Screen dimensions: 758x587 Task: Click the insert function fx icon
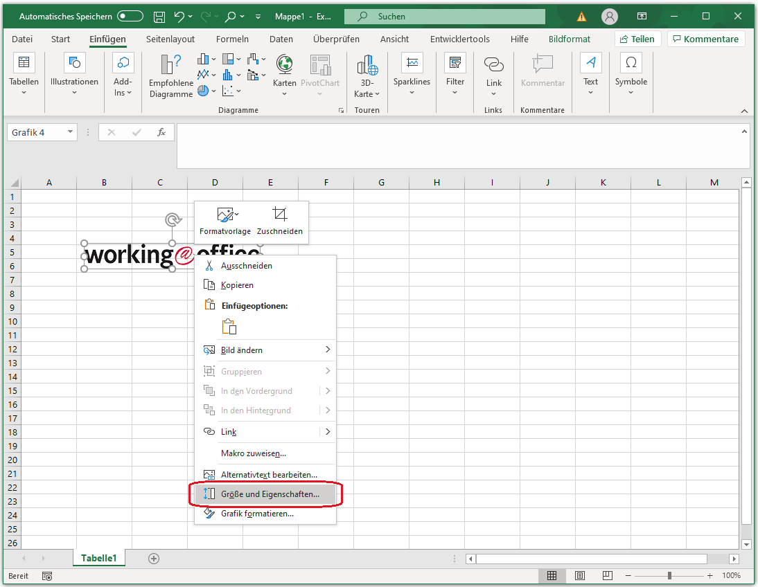coord(161,132)
